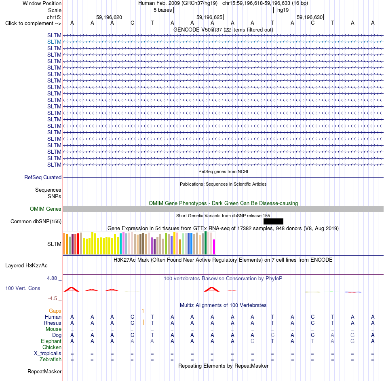
Task: Select the Elephant alignment row label
Action: pos(51,341)
